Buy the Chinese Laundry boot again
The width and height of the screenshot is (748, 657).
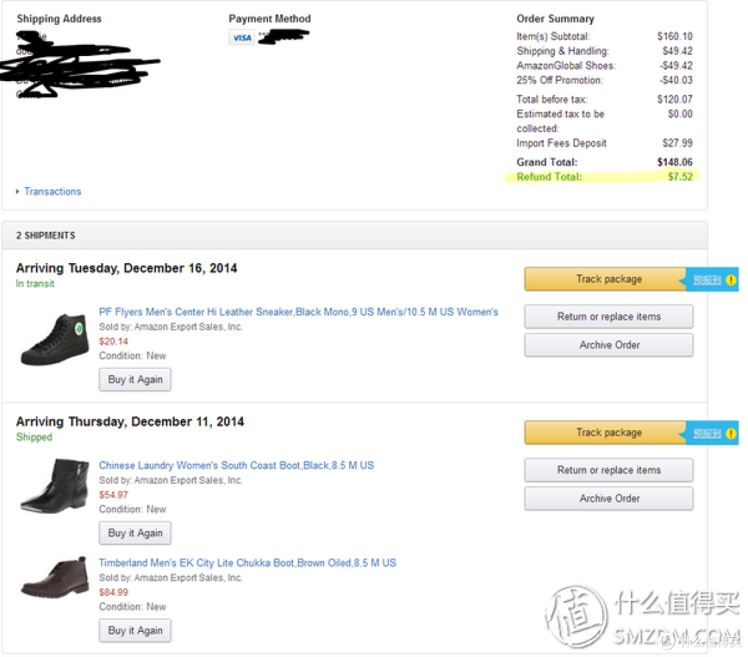coord(135,534)
